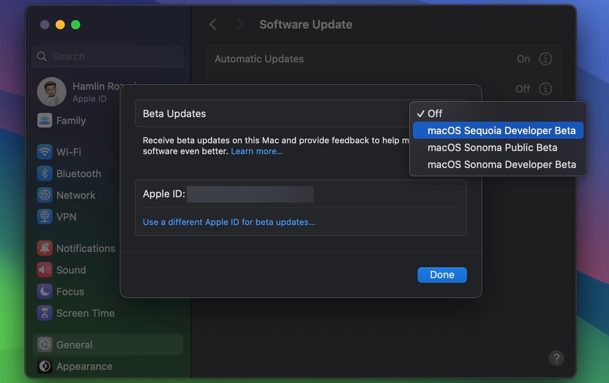Image resolution: width=609 pixels, height=383 pixels.
Task: Open the Family sharing icon
Action: [45, 120]
